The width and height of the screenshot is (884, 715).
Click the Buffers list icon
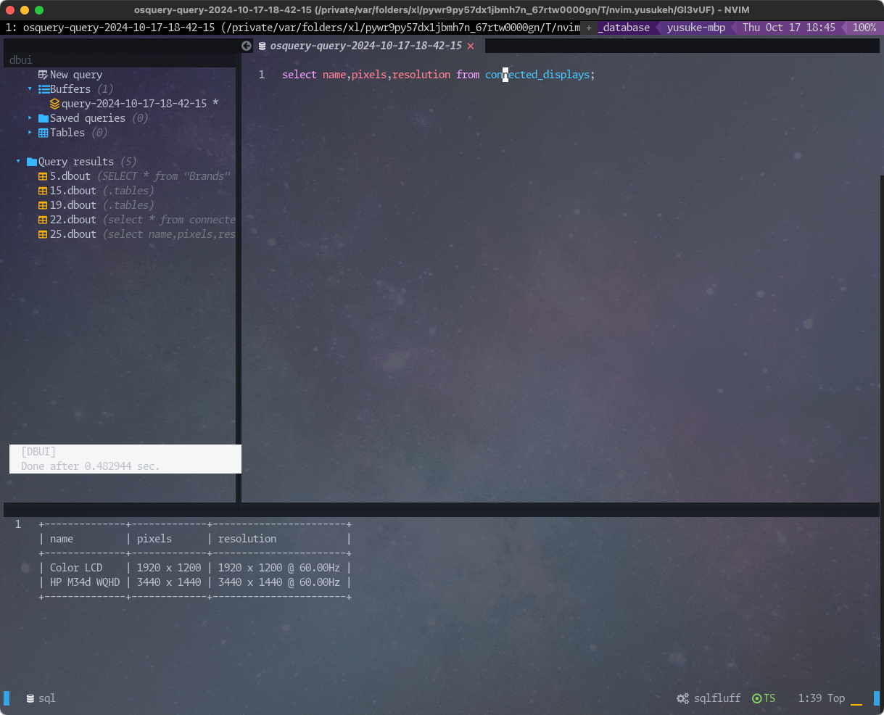point(44,89)
